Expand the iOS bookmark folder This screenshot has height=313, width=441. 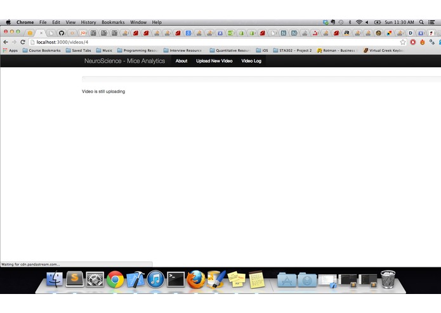[262, 51]
